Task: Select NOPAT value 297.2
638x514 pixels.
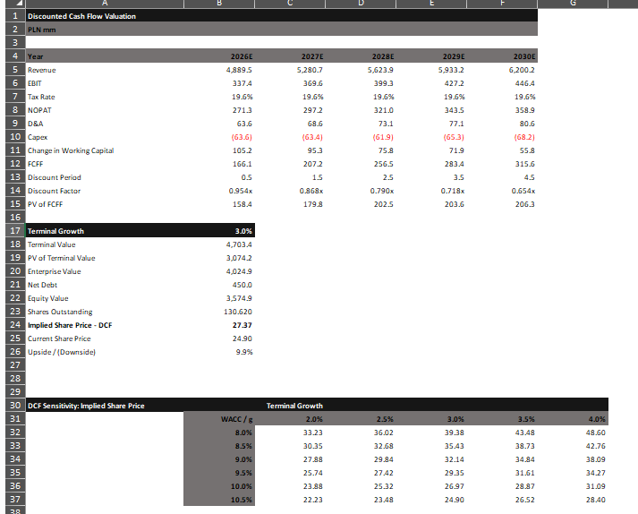Action: click(x=312, y=110)
